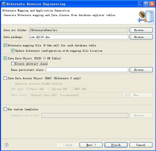Enable Use custom templates checkbox
The image size is (156, 151).
pos(5,109)
